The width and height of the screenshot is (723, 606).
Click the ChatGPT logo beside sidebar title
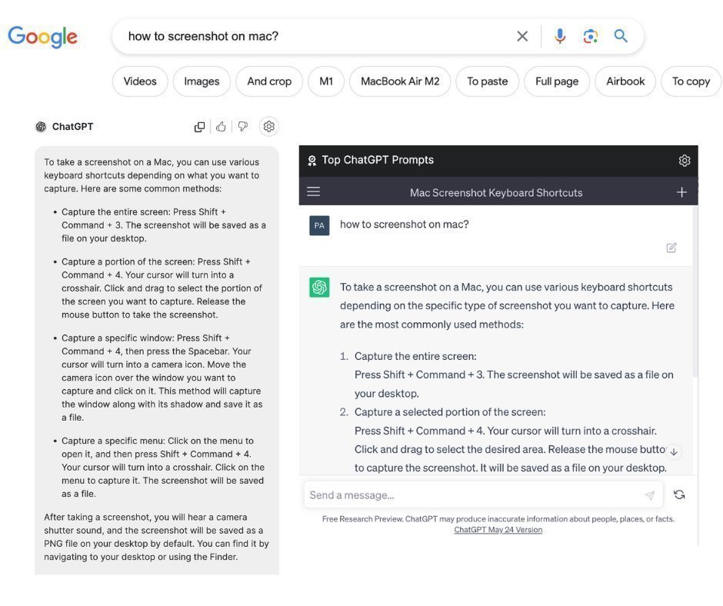(x=41, y=127)
